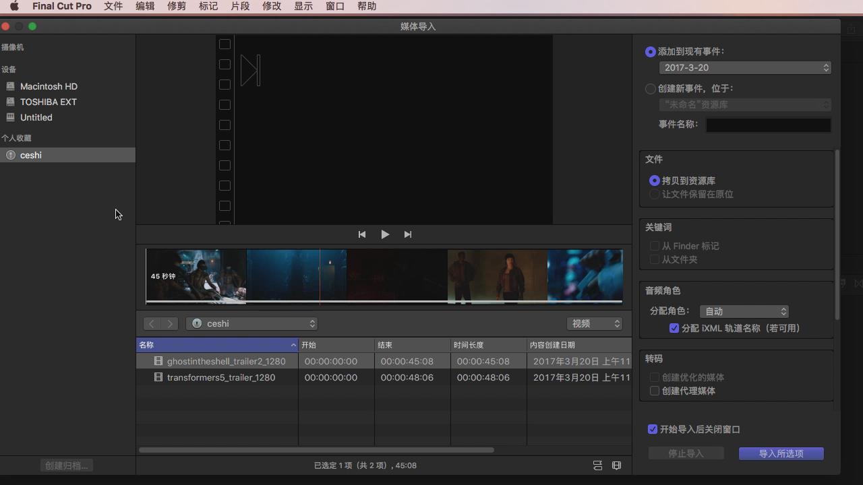Click the horizontal scrollbar below file list
The height and width of the screenshot is (485, 863).
click(316, 450)
